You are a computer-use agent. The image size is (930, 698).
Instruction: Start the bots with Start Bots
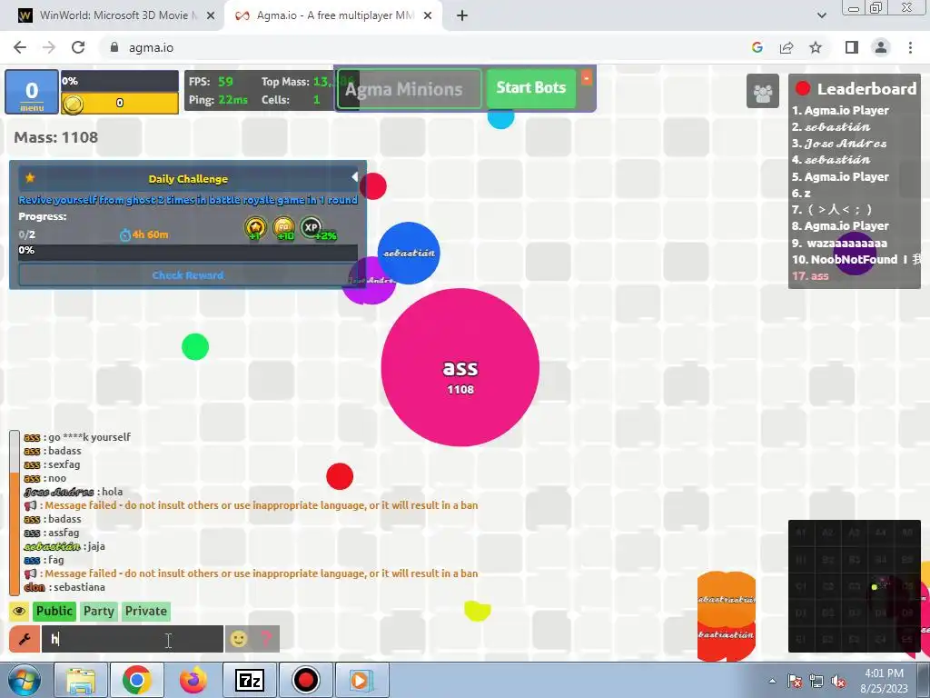click(x=530, y=88)
